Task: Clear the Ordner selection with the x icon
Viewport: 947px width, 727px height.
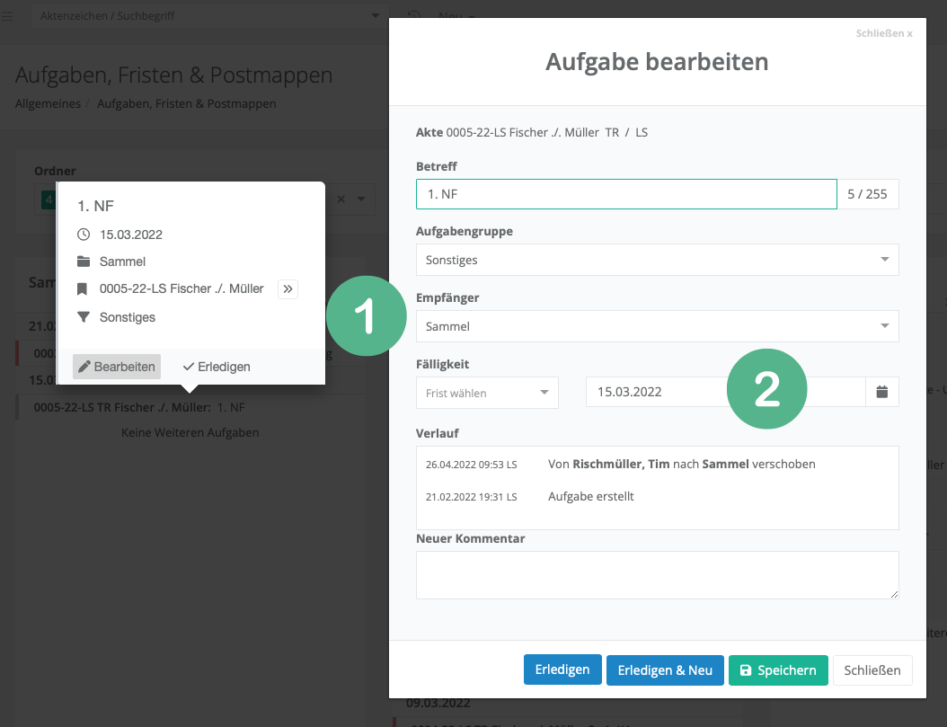Action: 341,199
